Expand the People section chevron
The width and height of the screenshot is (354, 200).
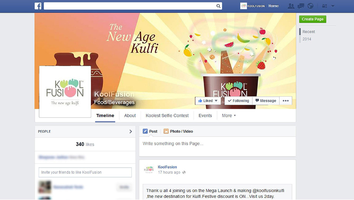pos(131,132)
